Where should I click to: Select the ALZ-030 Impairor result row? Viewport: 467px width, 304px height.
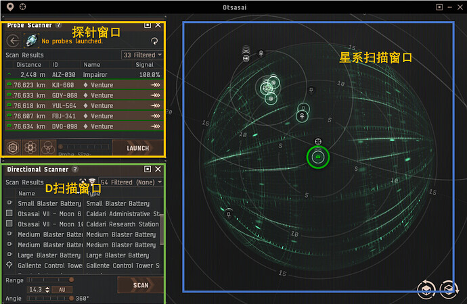tap(85, 74)
